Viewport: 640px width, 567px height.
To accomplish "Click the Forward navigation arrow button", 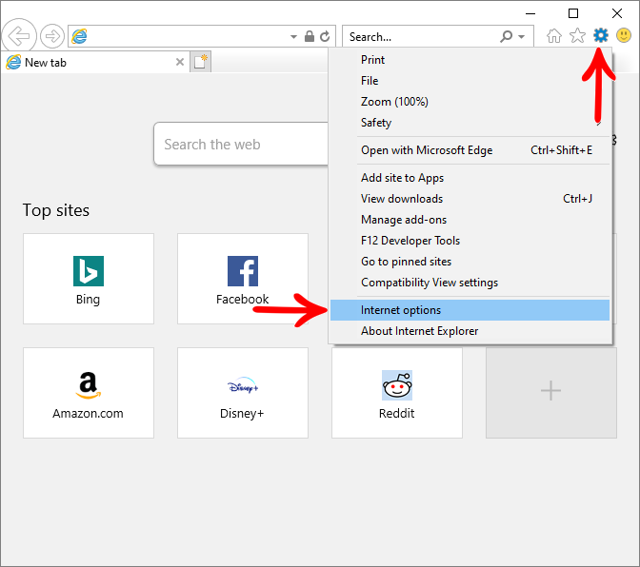I will point(52,36).
